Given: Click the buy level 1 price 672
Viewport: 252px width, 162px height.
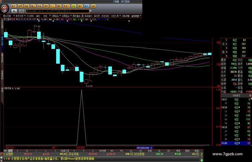Looking at the screenshot, I should 235,40.
